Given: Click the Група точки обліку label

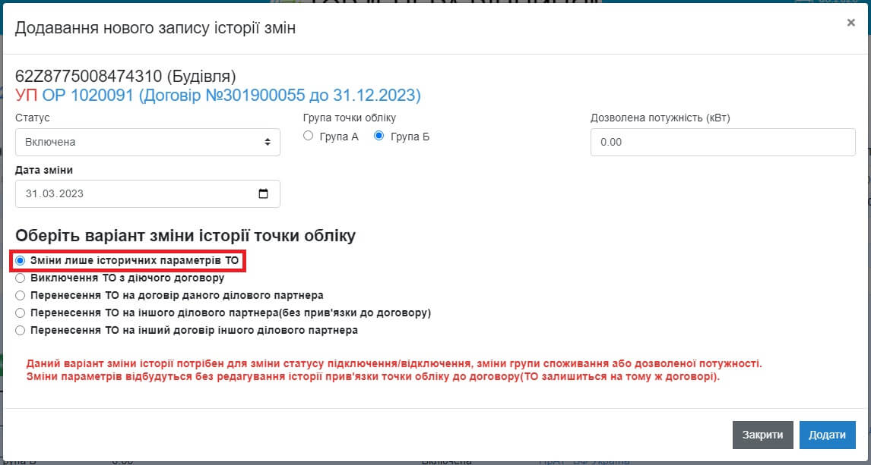Looking at the screenshot, I should (x=349, y=118).
